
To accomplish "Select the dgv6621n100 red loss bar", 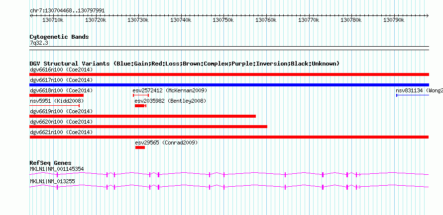I will (x=229, y=137).
